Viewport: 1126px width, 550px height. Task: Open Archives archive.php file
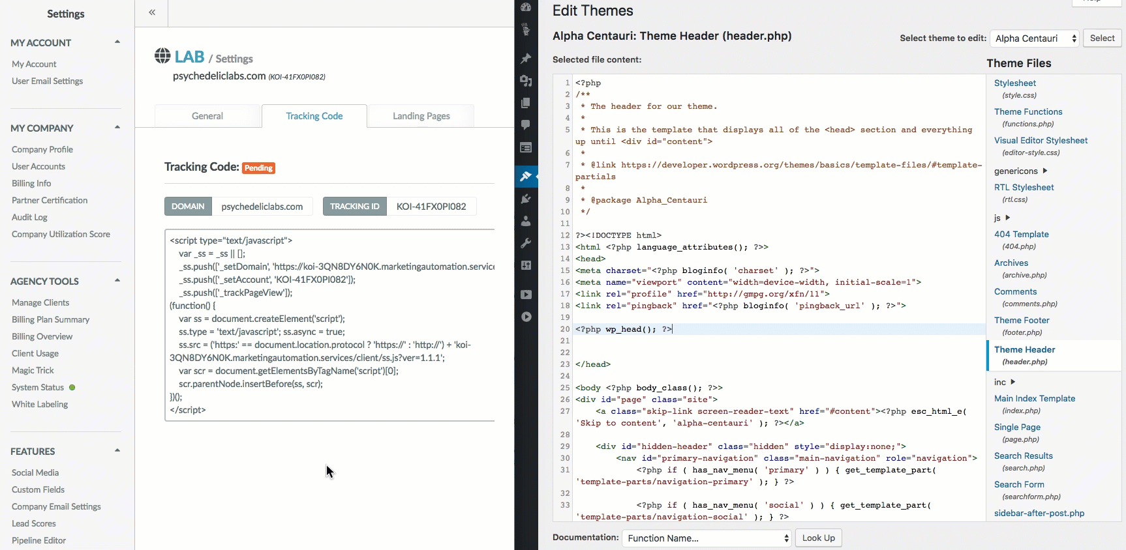(1011, 263)
